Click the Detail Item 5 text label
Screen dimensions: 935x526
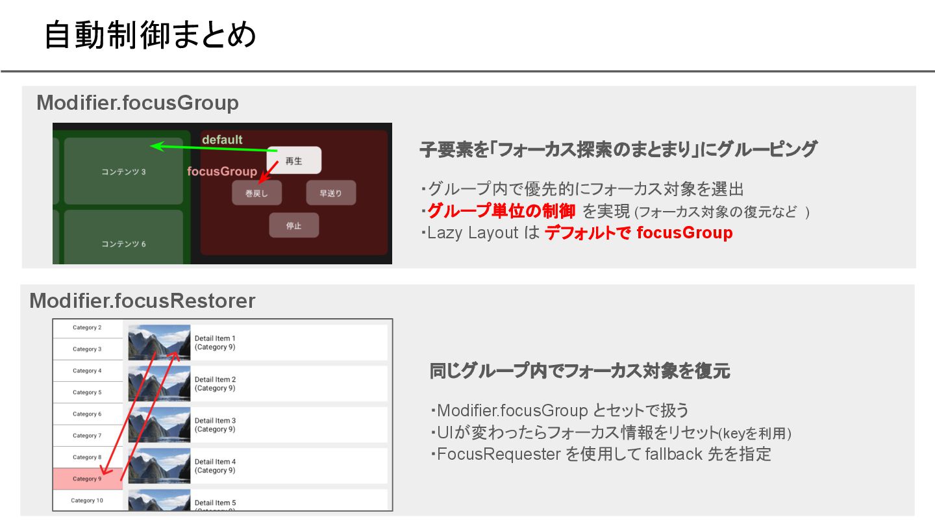pos(215,505)
